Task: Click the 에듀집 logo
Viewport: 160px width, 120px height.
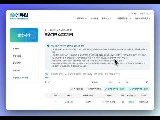Action: (19, 16)
